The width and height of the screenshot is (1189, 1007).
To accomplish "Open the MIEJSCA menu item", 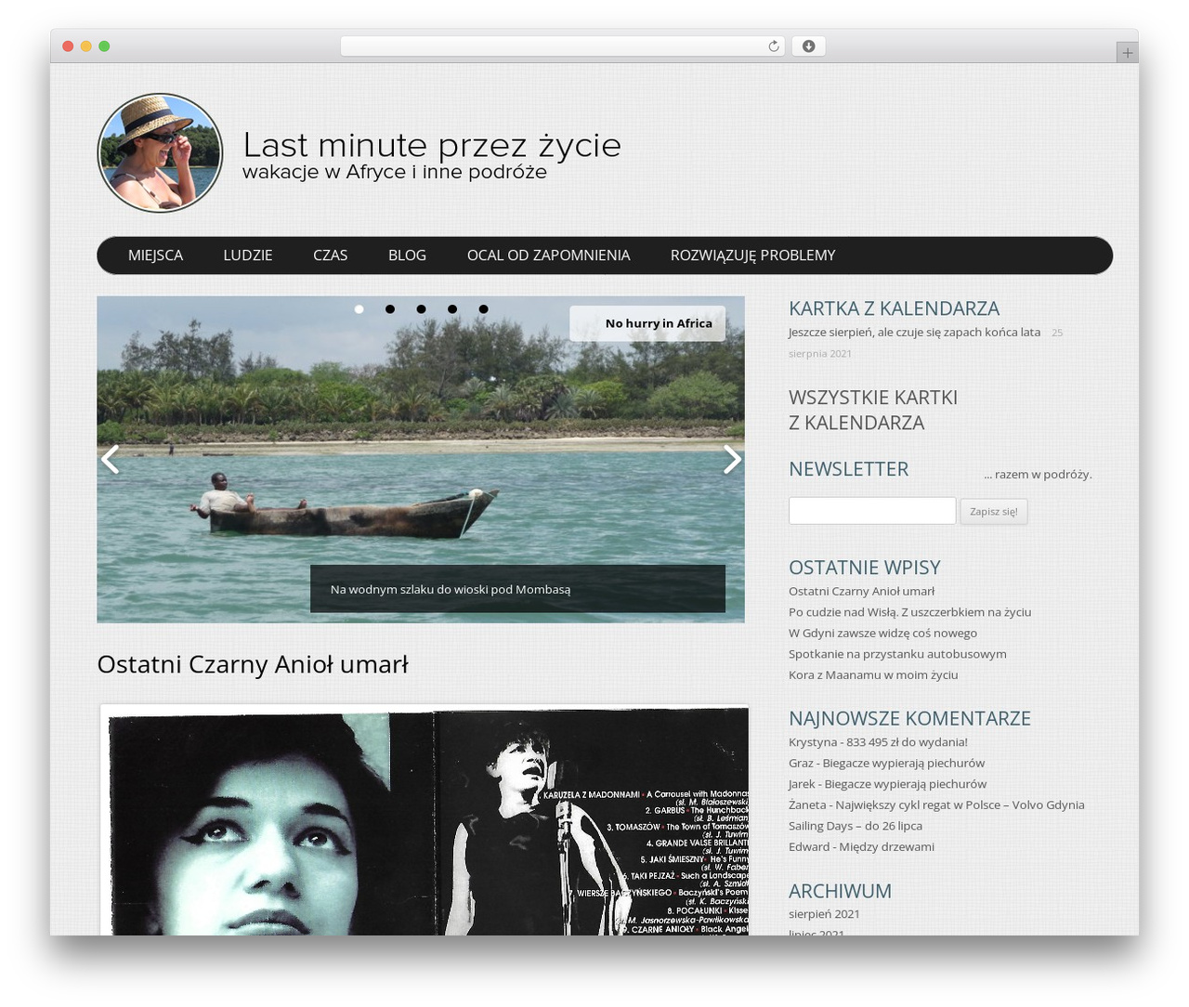I will click(x=155, y=255).
